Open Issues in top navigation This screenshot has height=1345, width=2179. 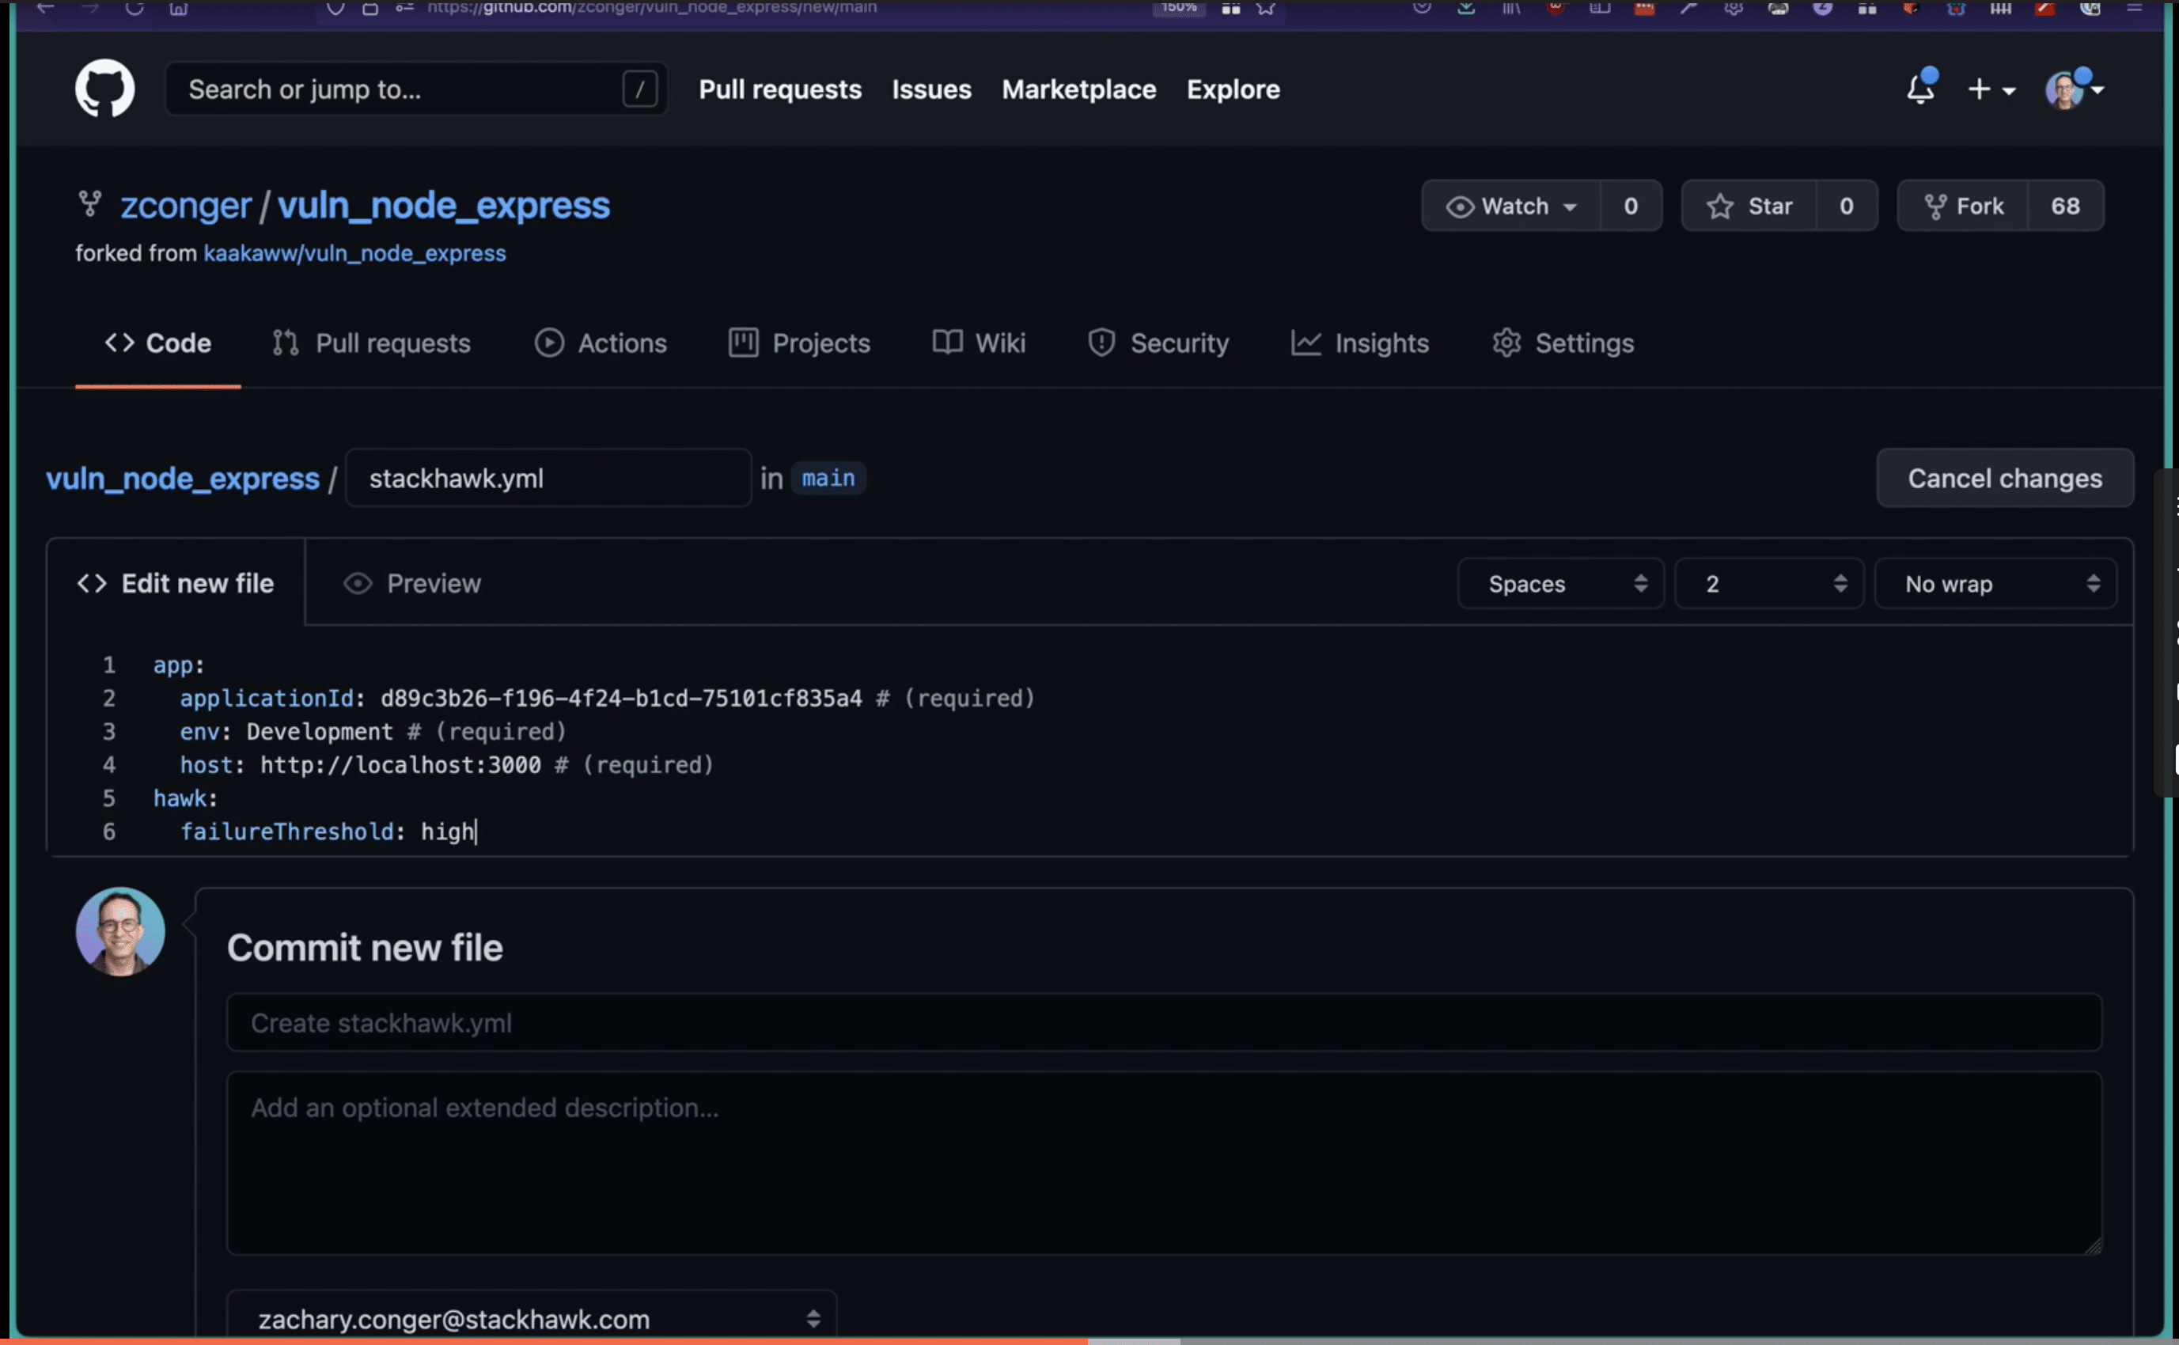931,90
